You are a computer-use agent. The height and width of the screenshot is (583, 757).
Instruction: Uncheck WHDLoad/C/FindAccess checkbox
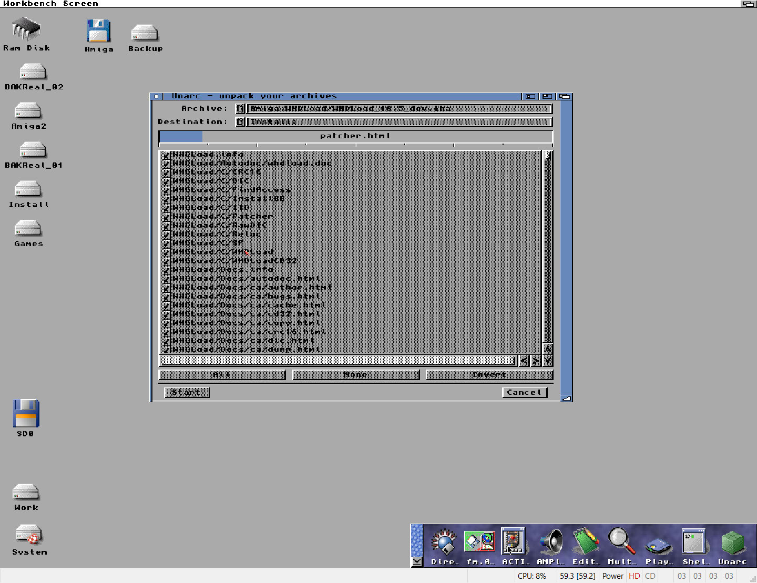click(166, 190)
